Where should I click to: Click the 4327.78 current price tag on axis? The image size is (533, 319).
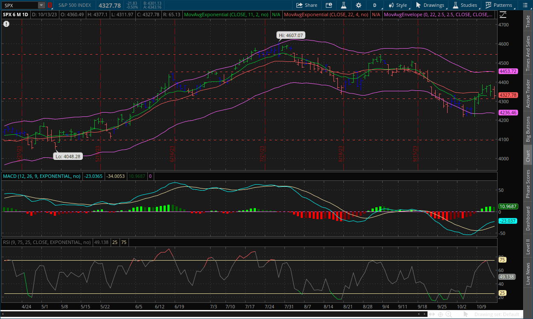click(508, 95)
